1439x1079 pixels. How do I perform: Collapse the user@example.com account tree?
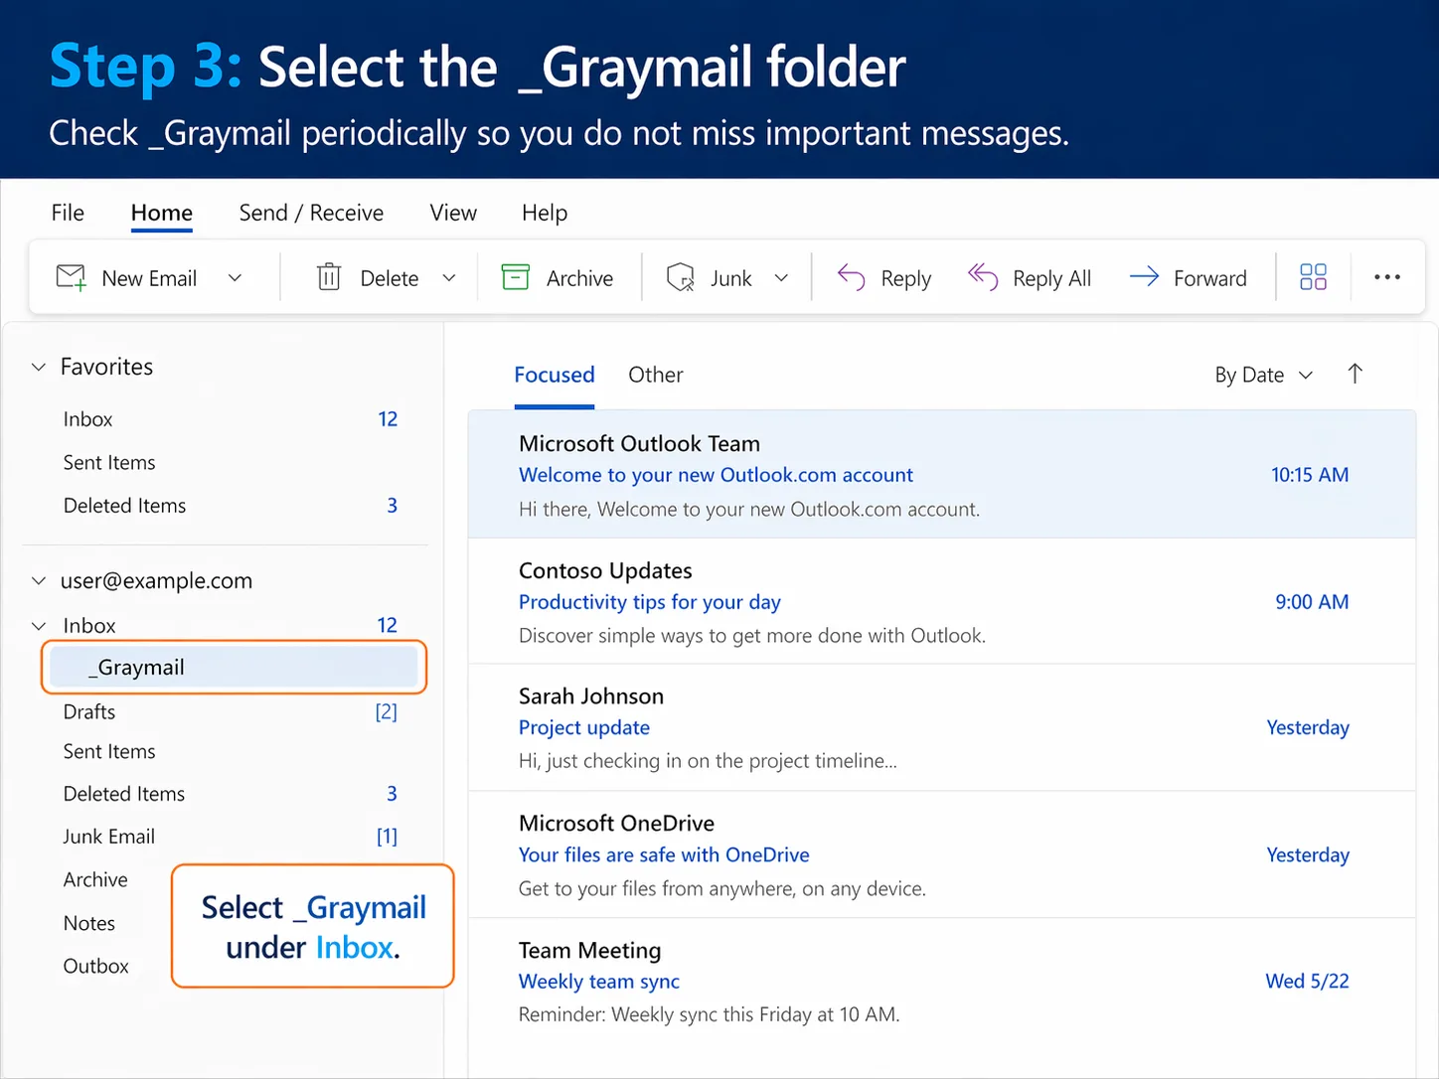click(x=39, y=580)
